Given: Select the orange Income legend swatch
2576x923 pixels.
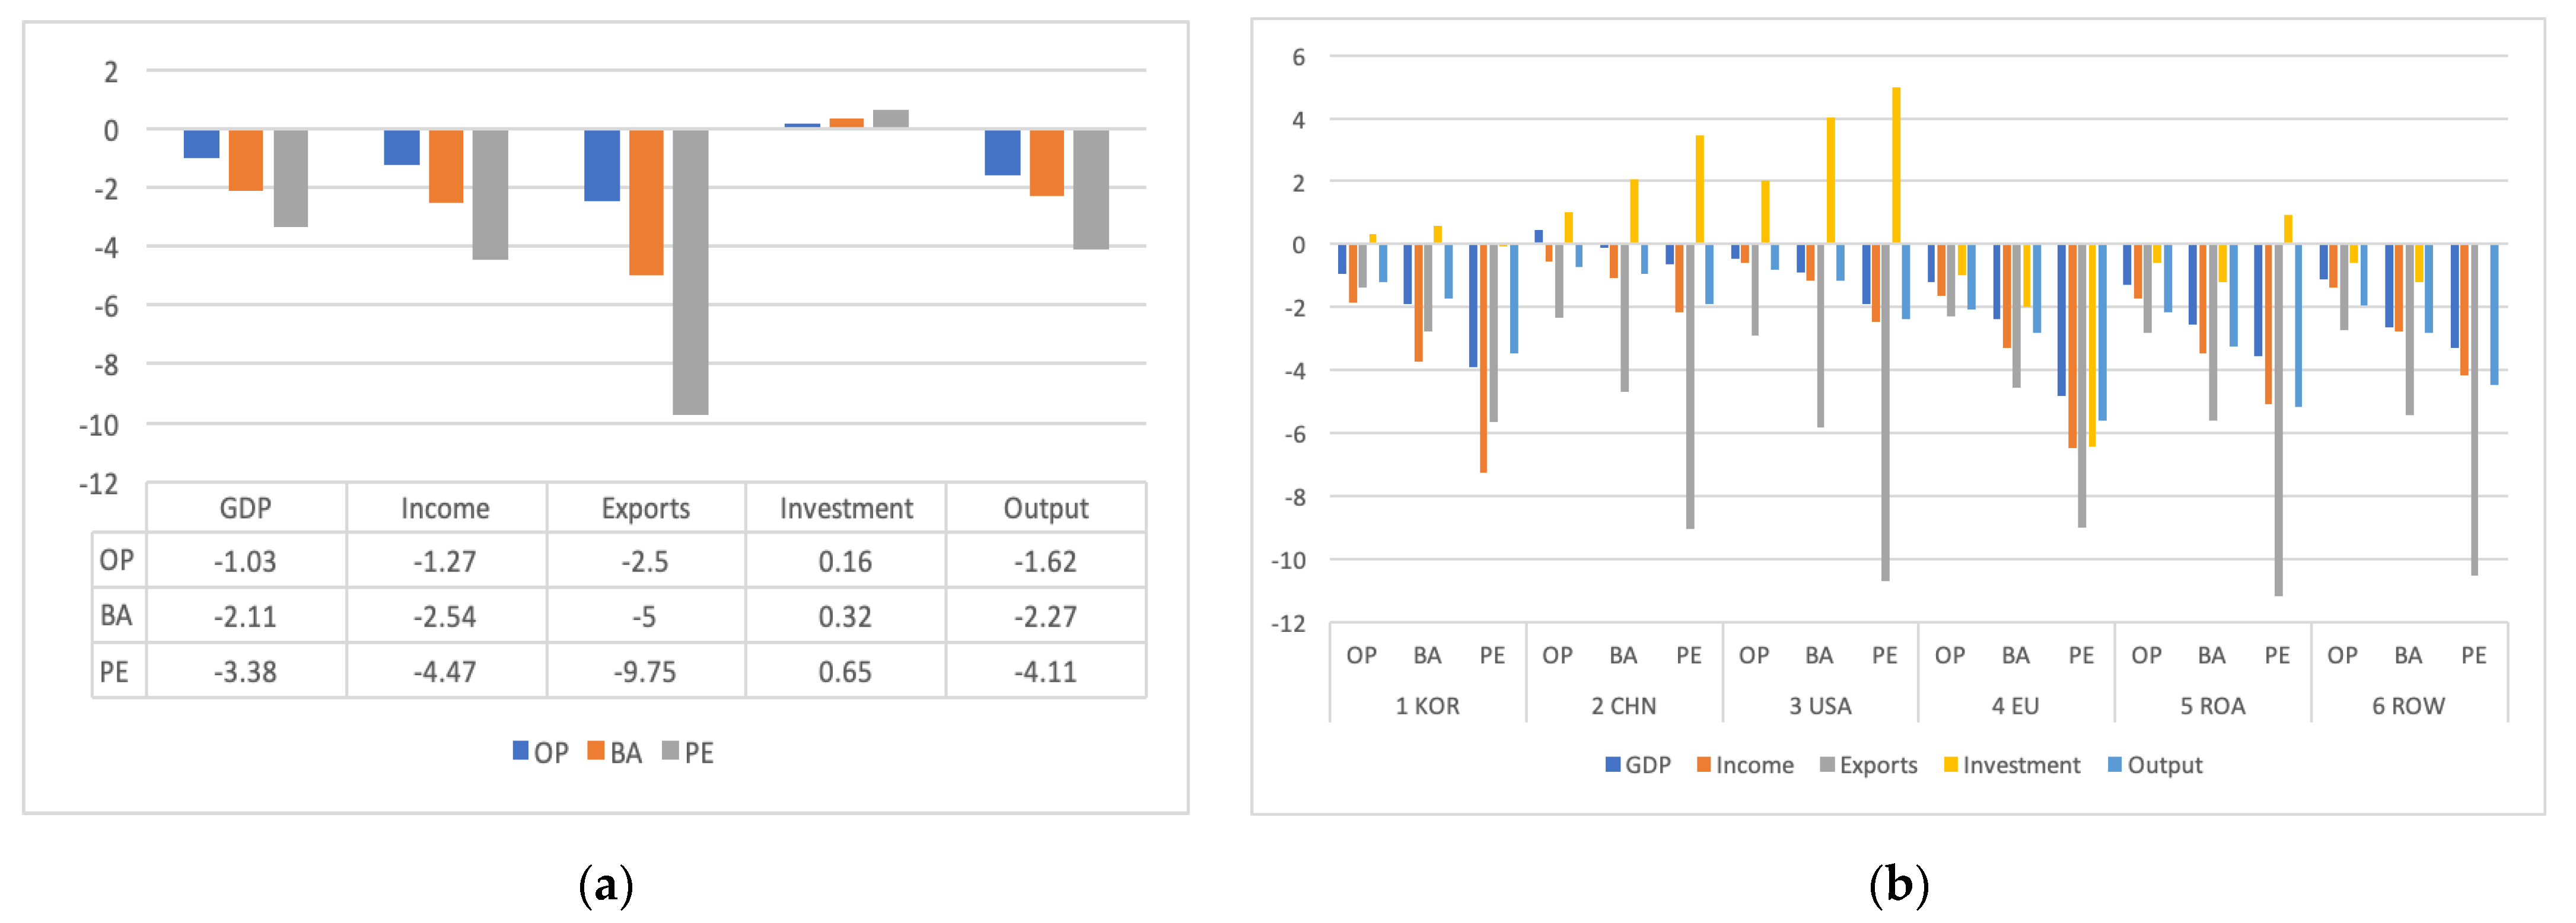Looking at the screenshot, I should (x=1703, y=764).
